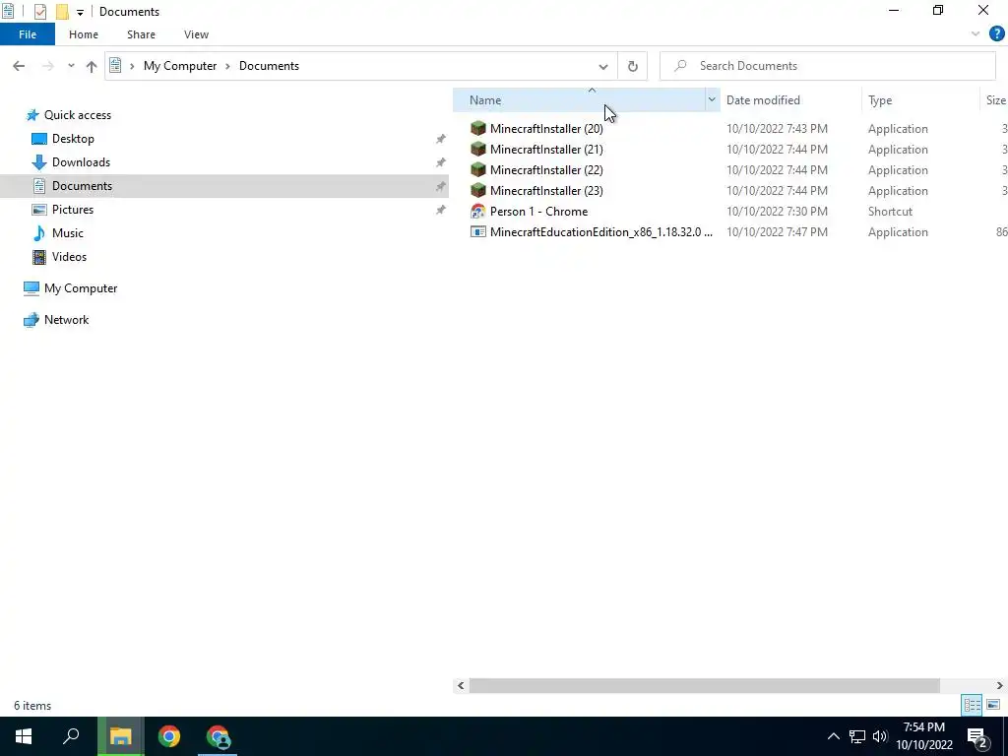Image resolution: width=1008 pixels, height=756 pixels.
Task: Select the MinecraftInstaller (20) file icon
Action: pyautogui.click(x=477, y=129)
